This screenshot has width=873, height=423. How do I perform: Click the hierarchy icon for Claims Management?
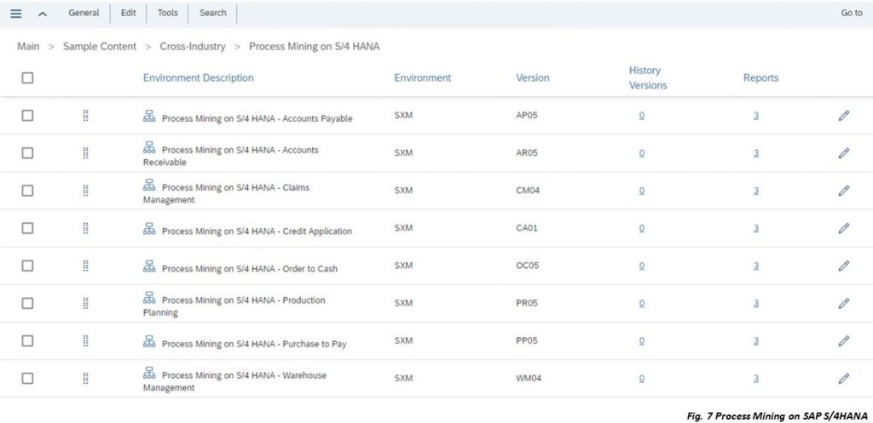(x=149, y=185)
